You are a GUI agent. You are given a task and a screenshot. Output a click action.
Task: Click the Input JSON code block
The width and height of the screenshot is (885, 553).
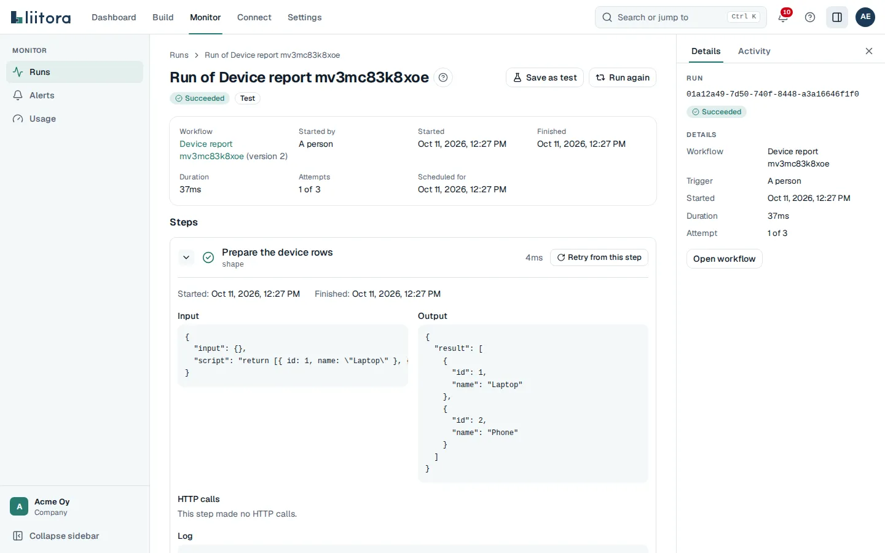[x=293, y=356]
